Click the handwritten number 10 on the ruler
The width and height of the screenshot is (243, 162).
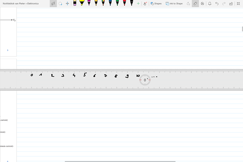point(138,76)
